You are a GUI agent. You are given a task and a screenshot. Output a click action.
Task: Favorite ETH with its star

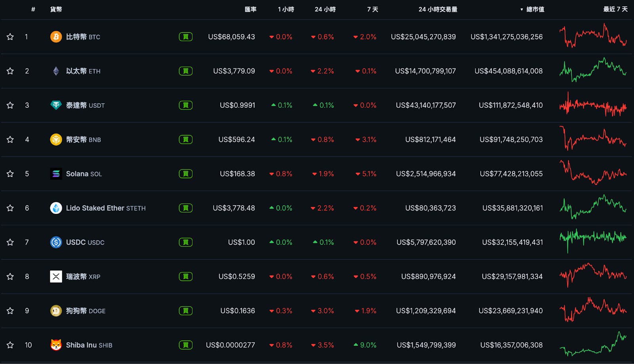click(10, 71)
